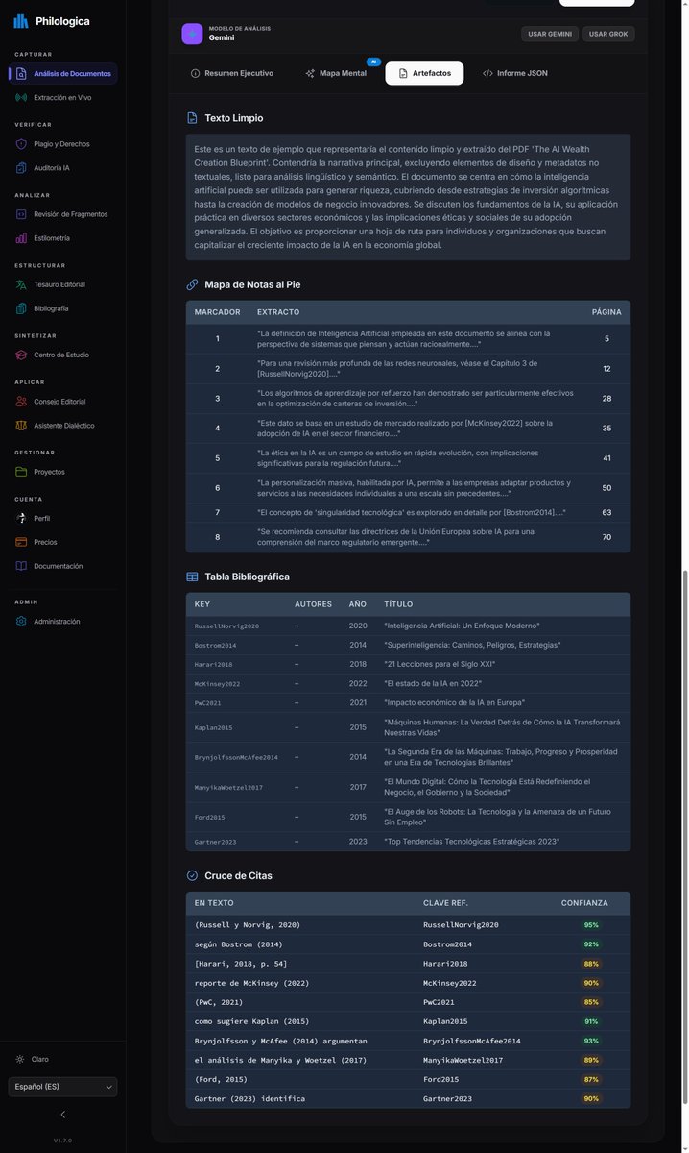689x1153 pixels.
Task: Click the CONFIANZA column header
Action: pos(584,903)
